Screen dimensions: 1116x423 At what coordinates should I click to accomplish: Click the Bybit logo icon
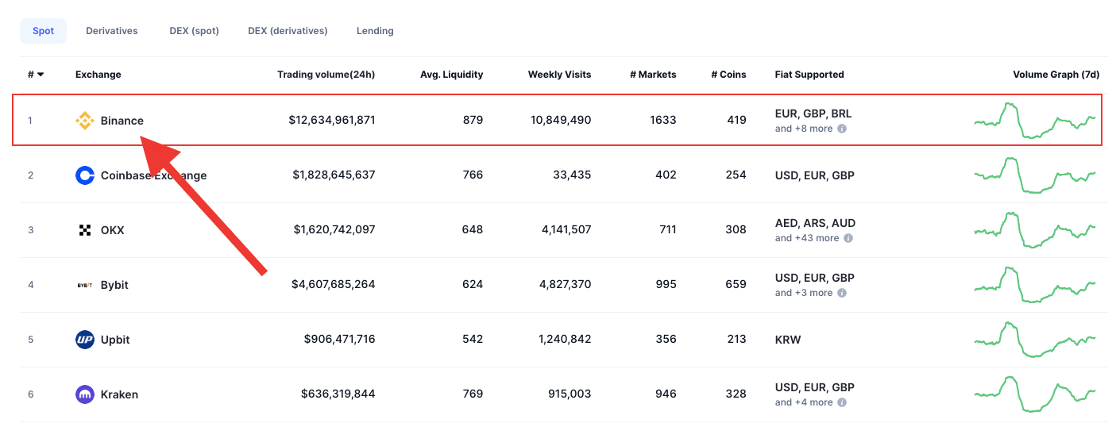84,285
